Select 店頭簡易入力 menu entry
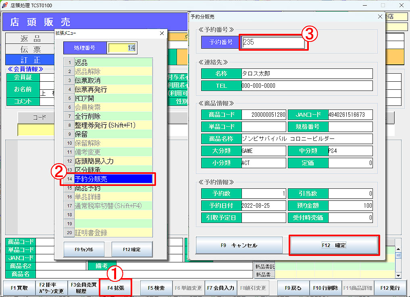Image resolution: width=410 pixels, height=297 pixels. pos(113,161)
